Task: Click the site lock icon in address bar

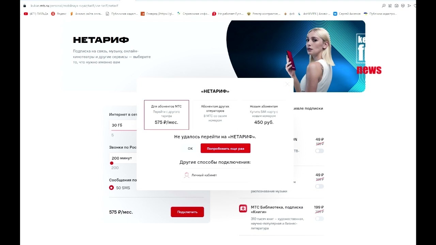Action: [x=25, y=6]
